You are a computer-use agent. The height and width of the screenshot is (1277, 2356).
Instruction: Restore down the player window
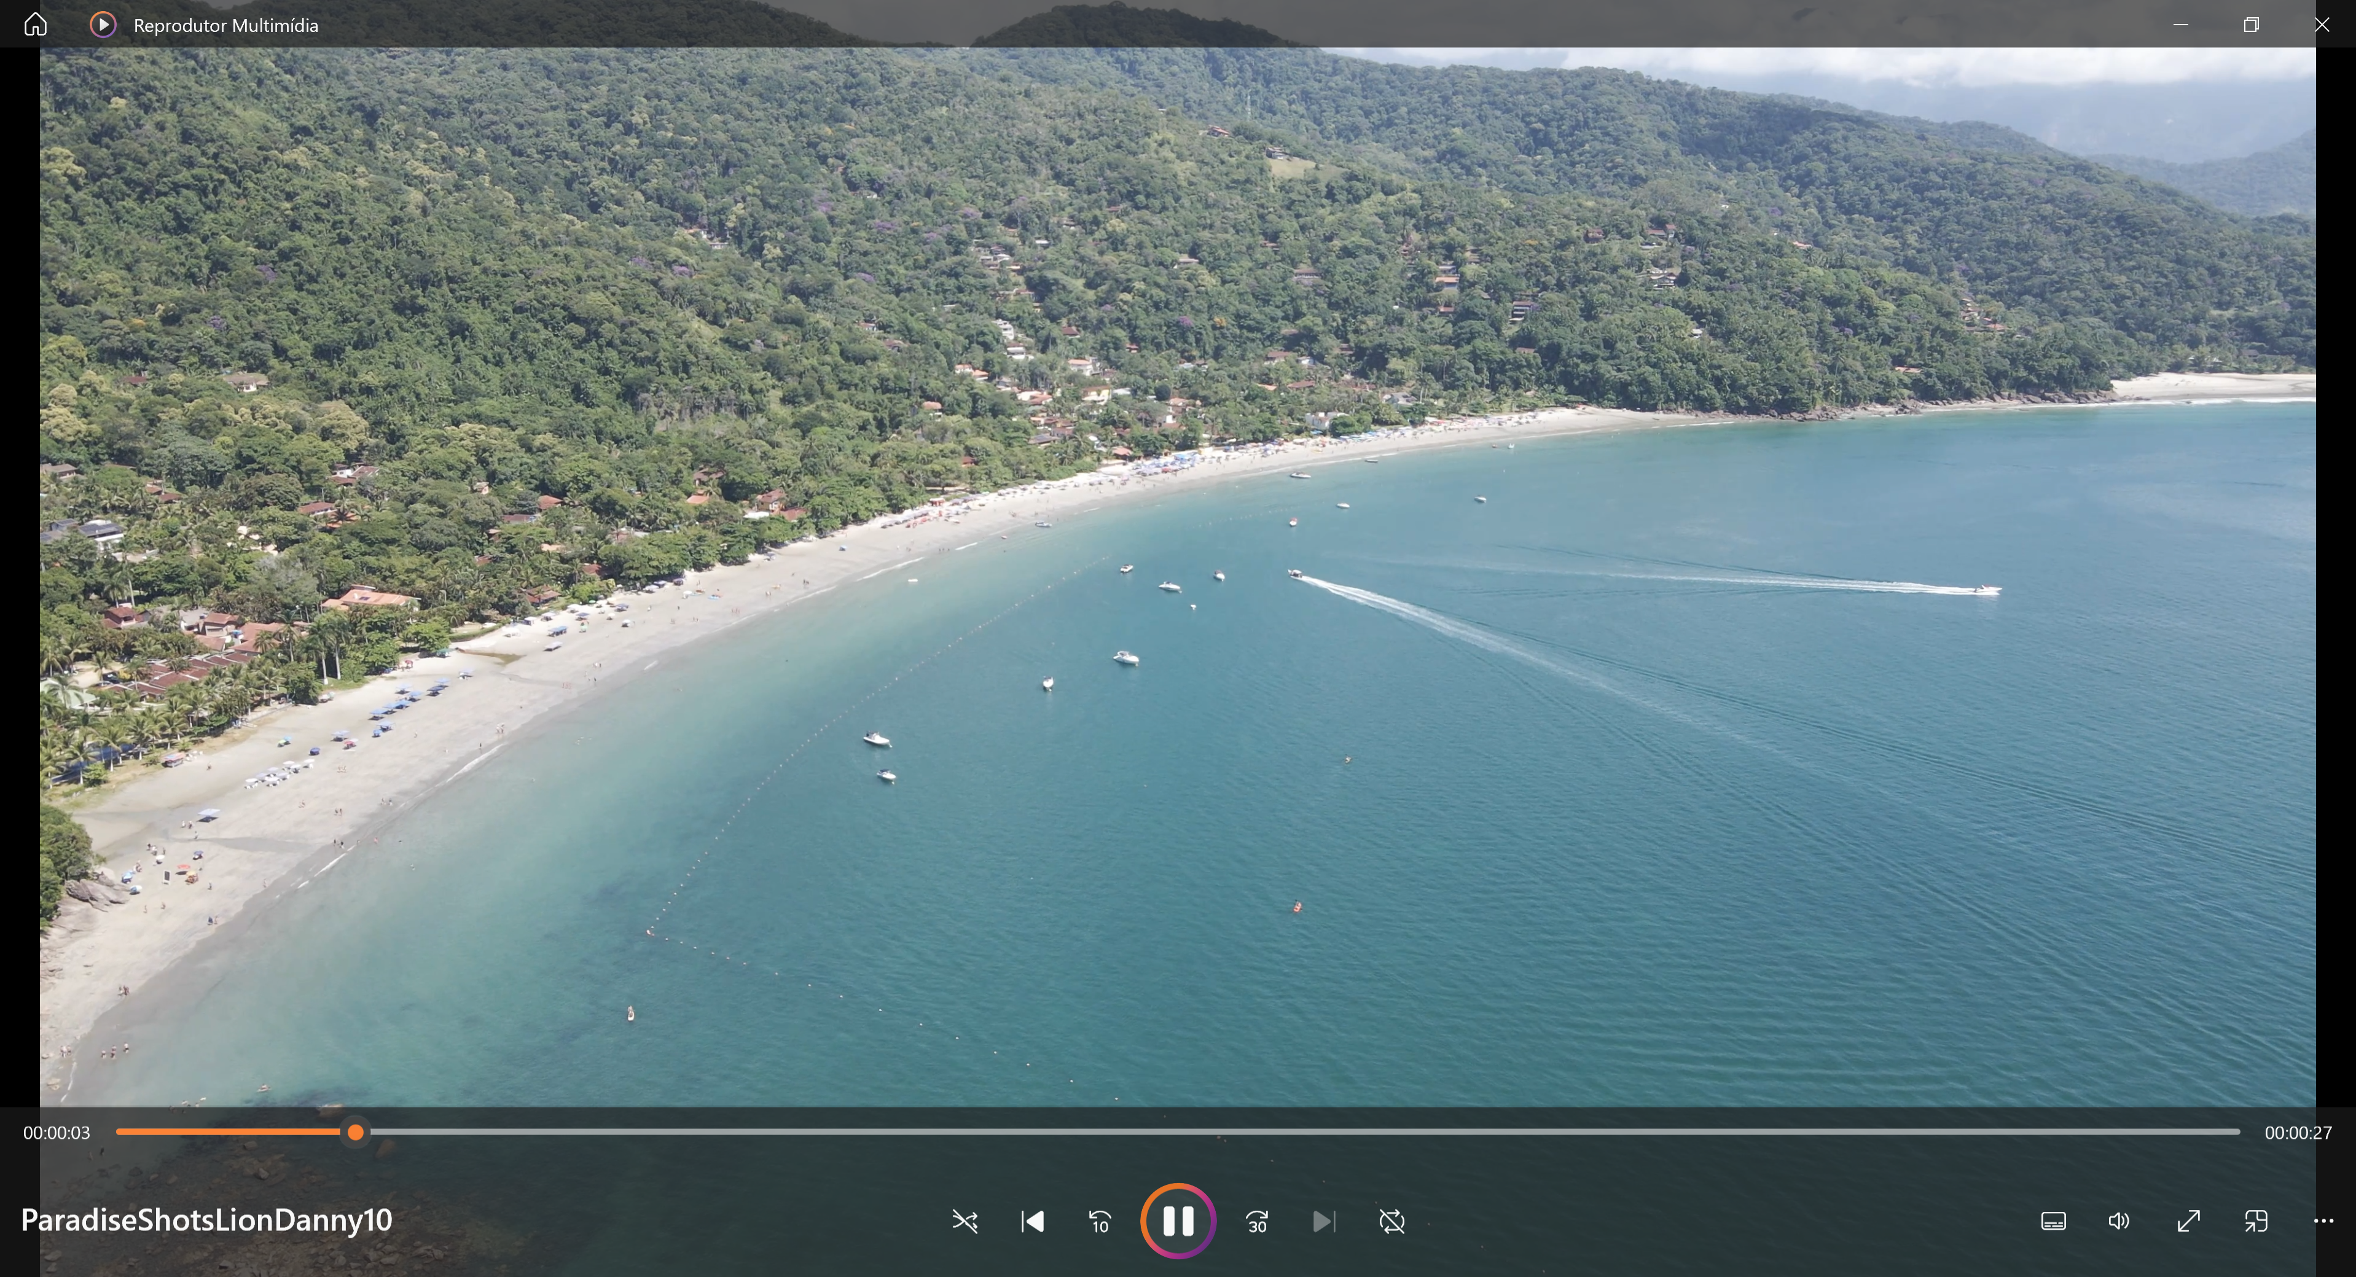click(x=2251, y=24)
